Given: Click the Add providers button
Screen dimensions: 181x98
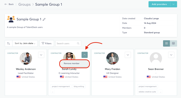Looking at the screenshot, I should point(159,4).
